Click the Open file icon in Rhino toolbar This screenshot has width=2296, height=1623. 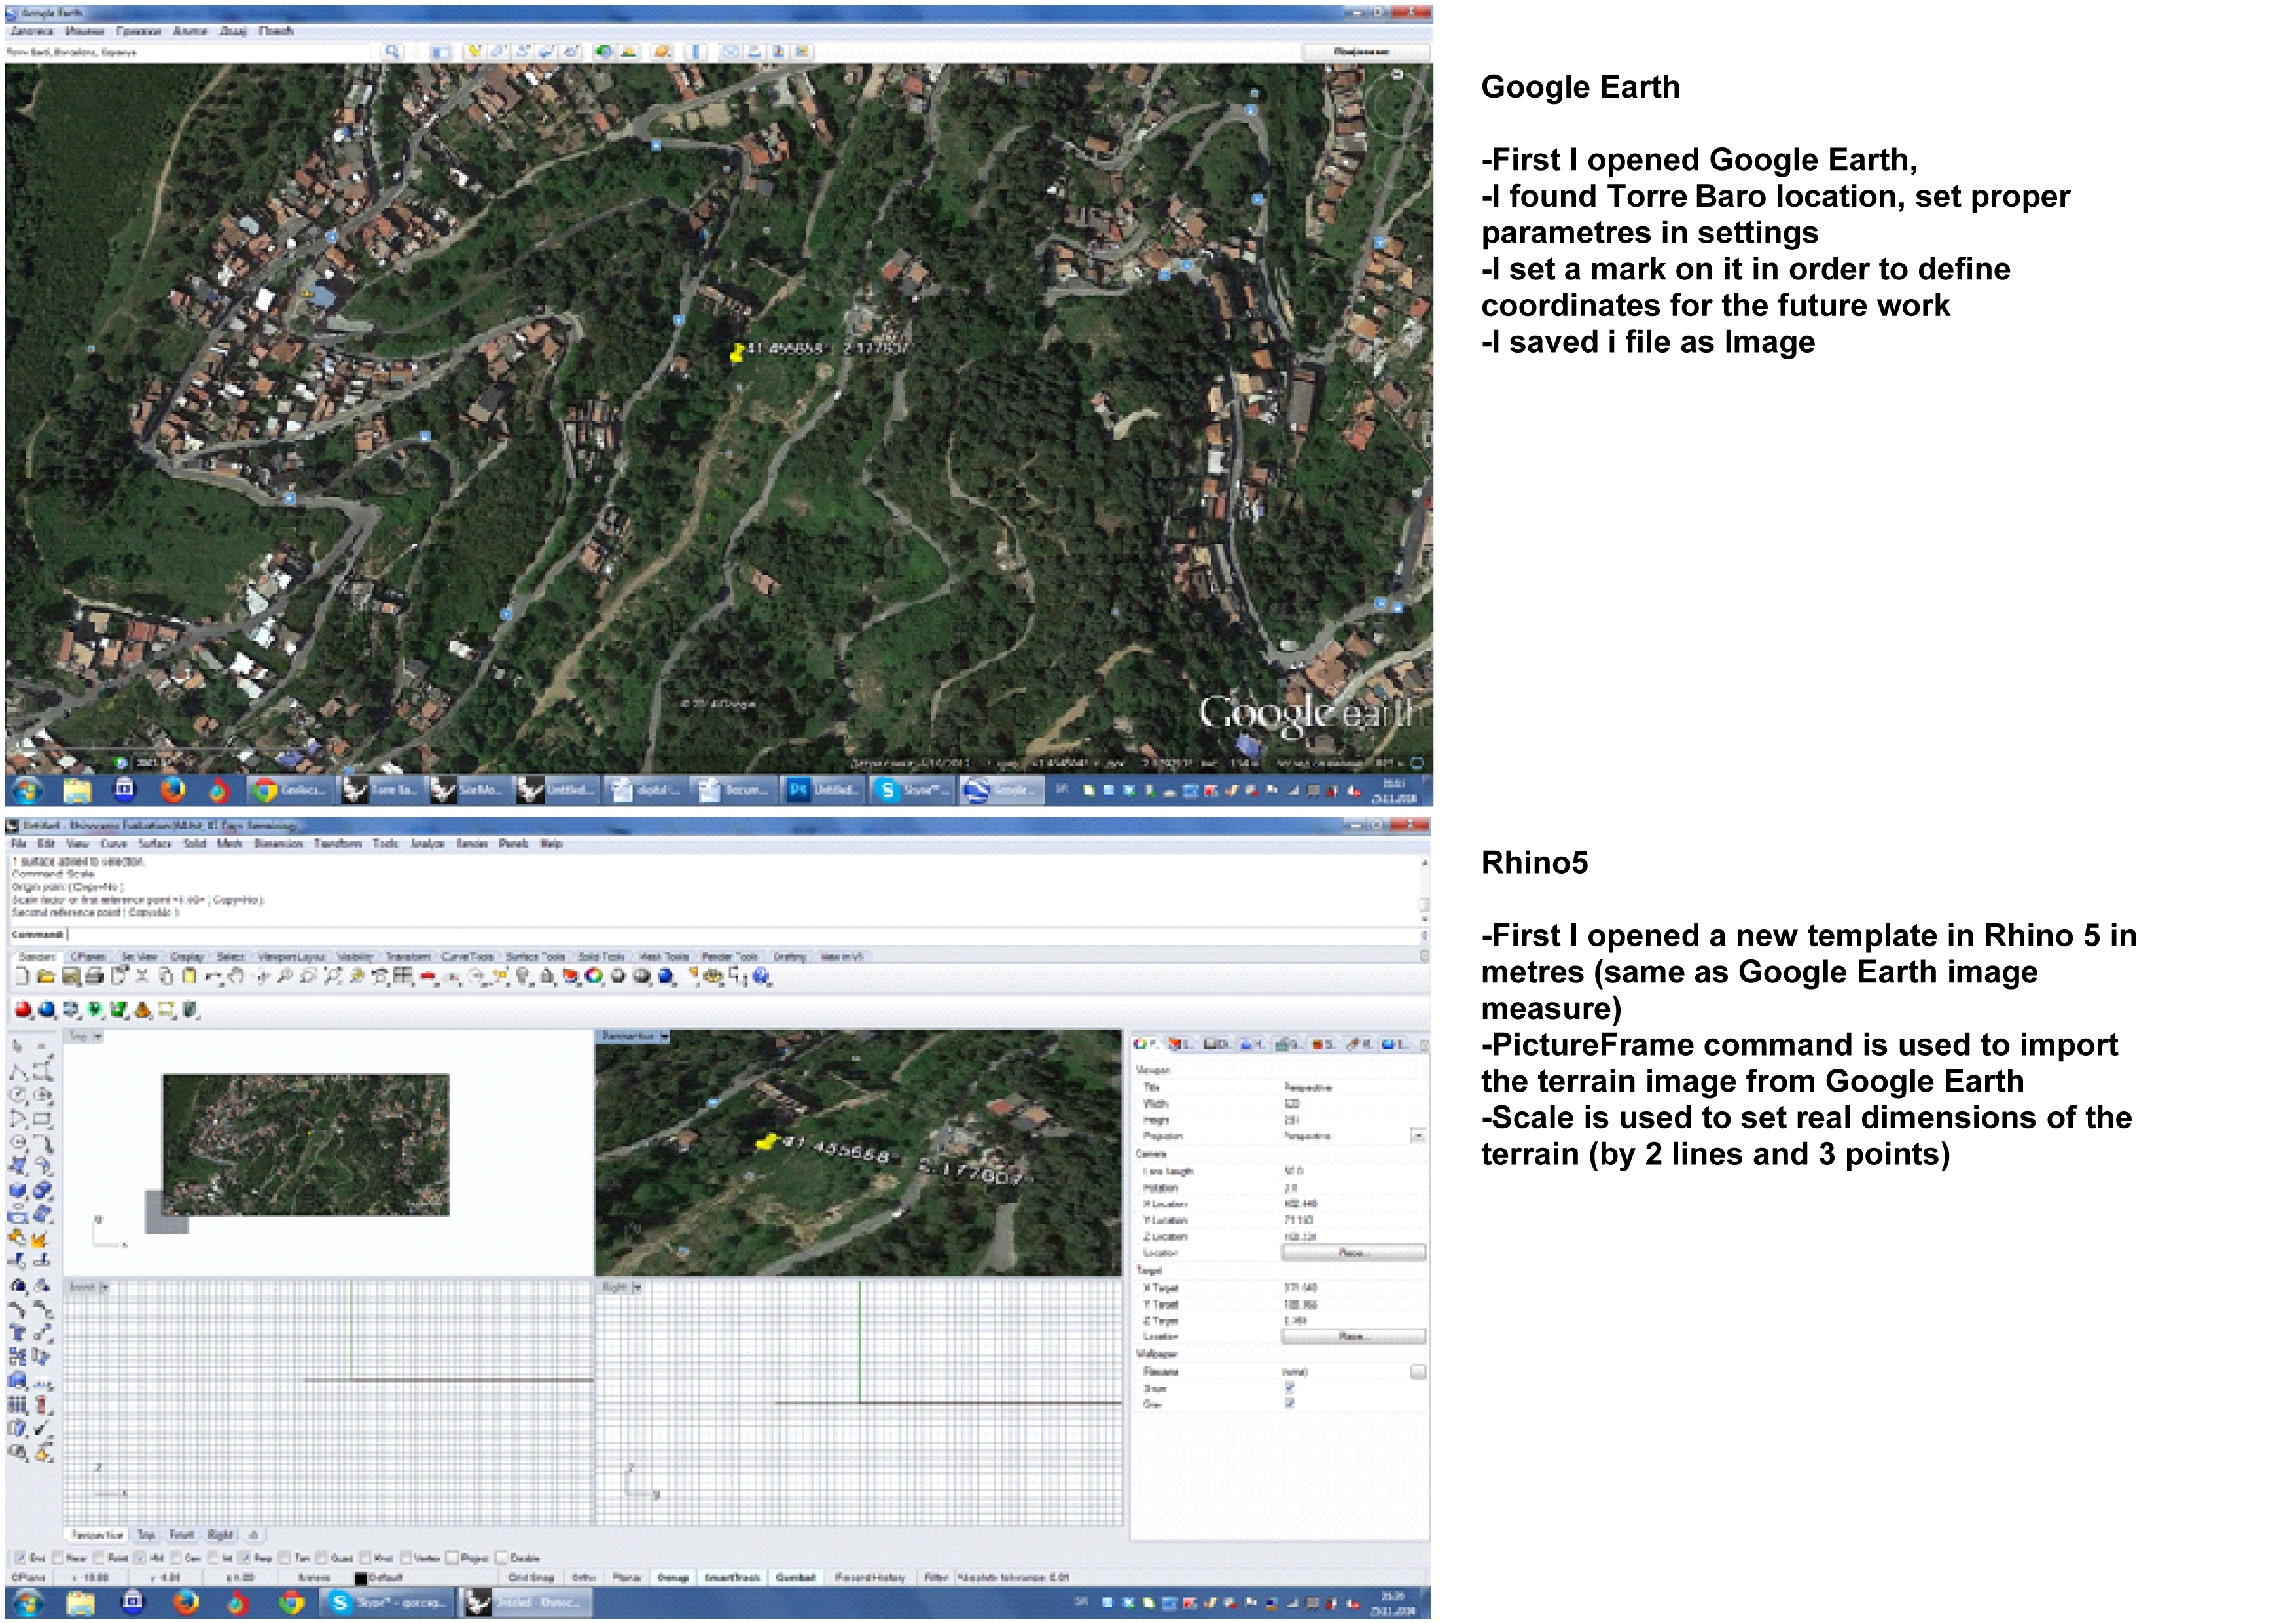pyautogui.click(x=46, y=976)
